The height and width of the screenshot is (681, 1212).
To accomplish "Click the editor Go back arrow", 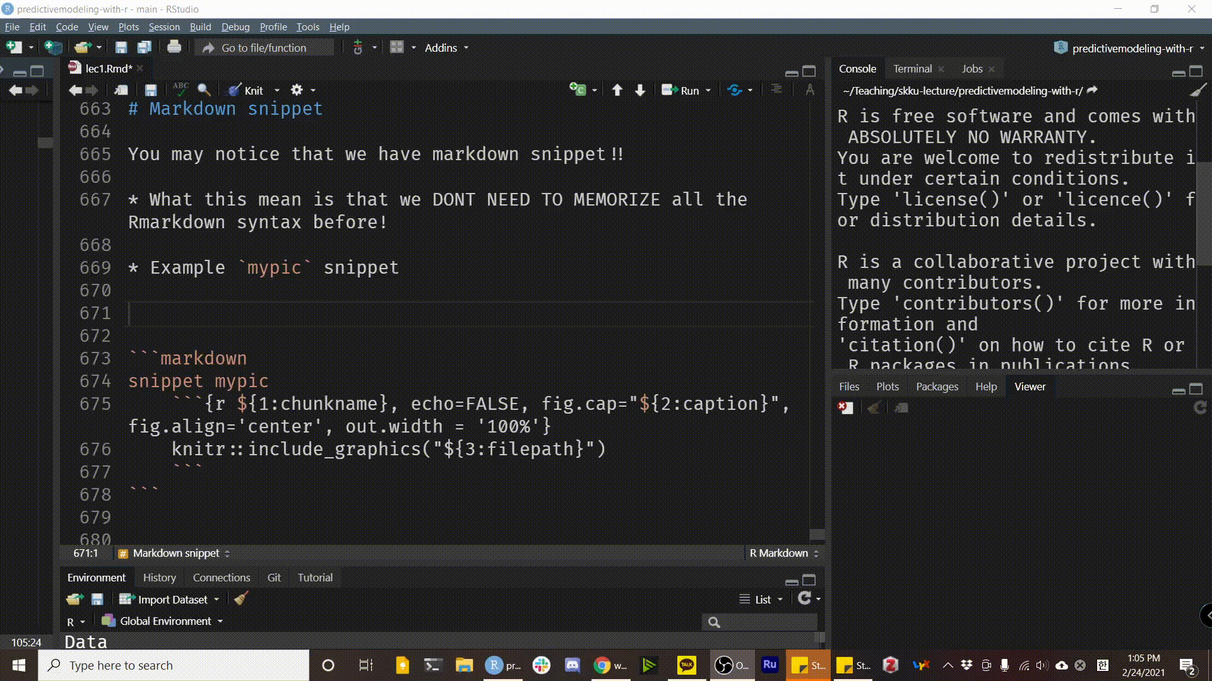I will (x=76, y=90).
